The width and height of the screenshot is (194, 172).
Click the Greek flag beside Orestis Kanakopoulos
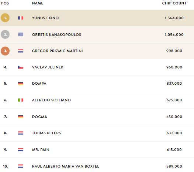[21, 34]
